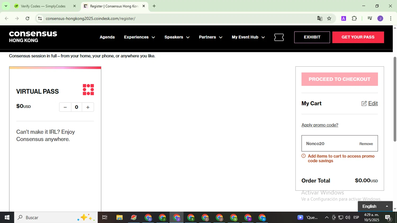397x223 pixels.
Task: Expand the Experiences dropdown menu
Action: point(139,37)
